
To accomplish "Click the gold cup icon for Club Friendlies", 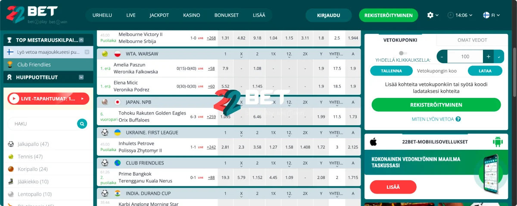I will click(x=10, y=64).
